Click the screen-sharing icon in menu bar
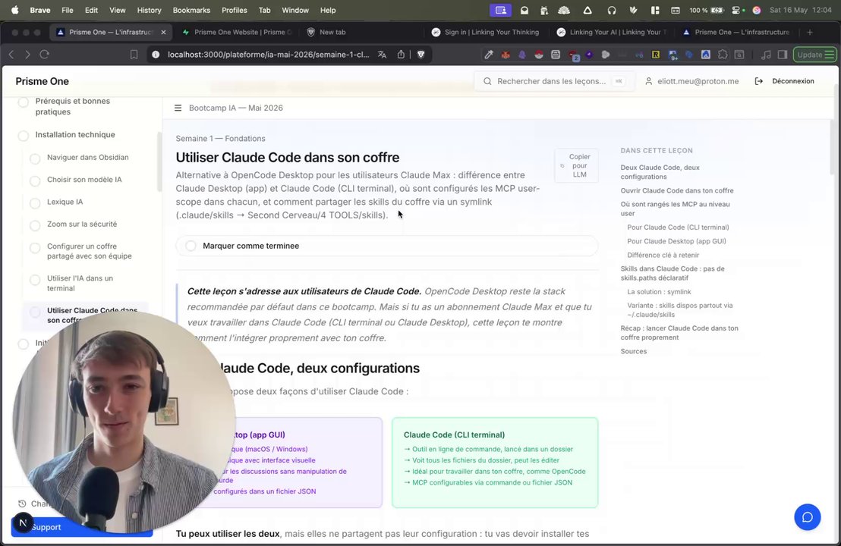Screen dimensions: 841x546 point(500,10)
